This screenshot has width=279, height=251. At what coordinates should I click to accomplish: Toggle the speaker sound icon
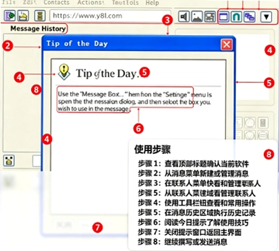183,17
